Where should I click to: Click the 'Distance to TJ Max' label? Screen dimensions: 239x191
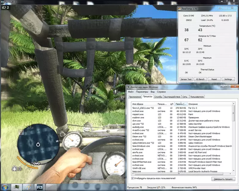point(207,36)
